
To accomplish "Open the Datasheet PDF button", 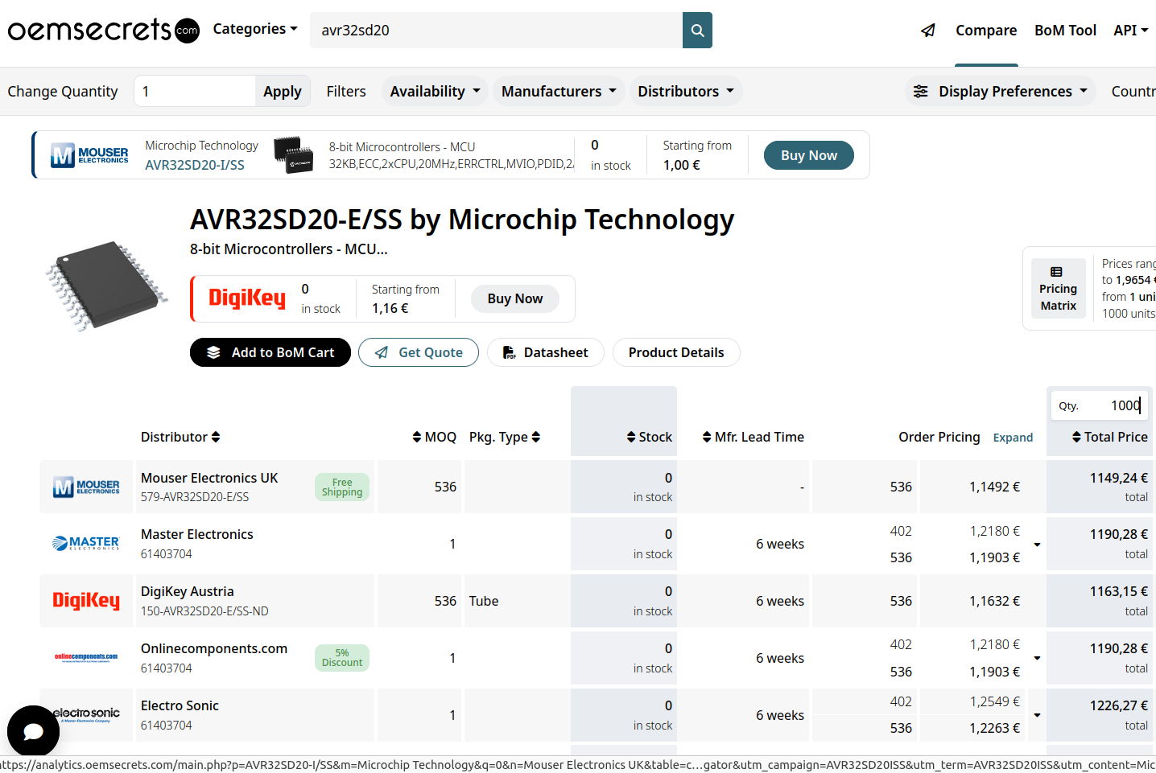I will coord(546,352).
